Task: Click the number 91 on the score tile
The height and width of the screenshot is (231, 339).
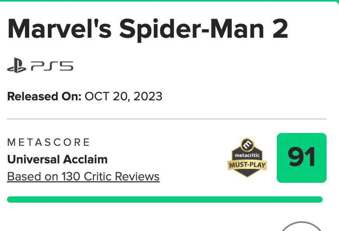Action: point(301,157)
